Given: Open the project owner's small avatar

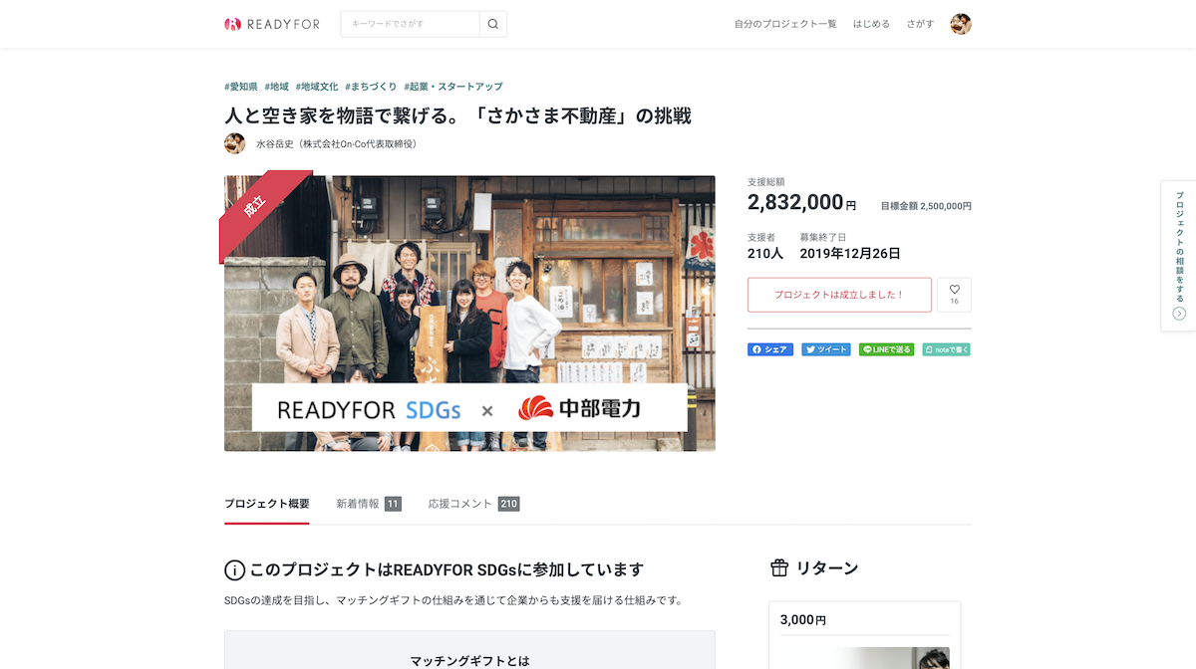Looking at the screenshot, I should [235, 143].
